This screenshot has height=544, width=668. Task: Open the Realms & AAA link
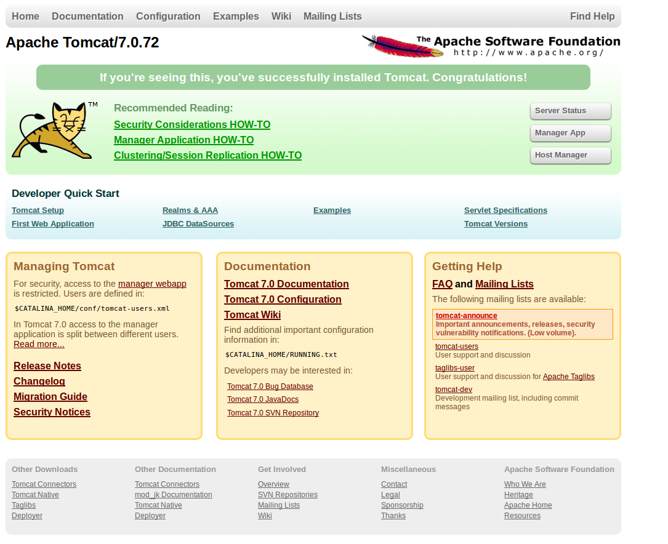[x=190, y=210]
